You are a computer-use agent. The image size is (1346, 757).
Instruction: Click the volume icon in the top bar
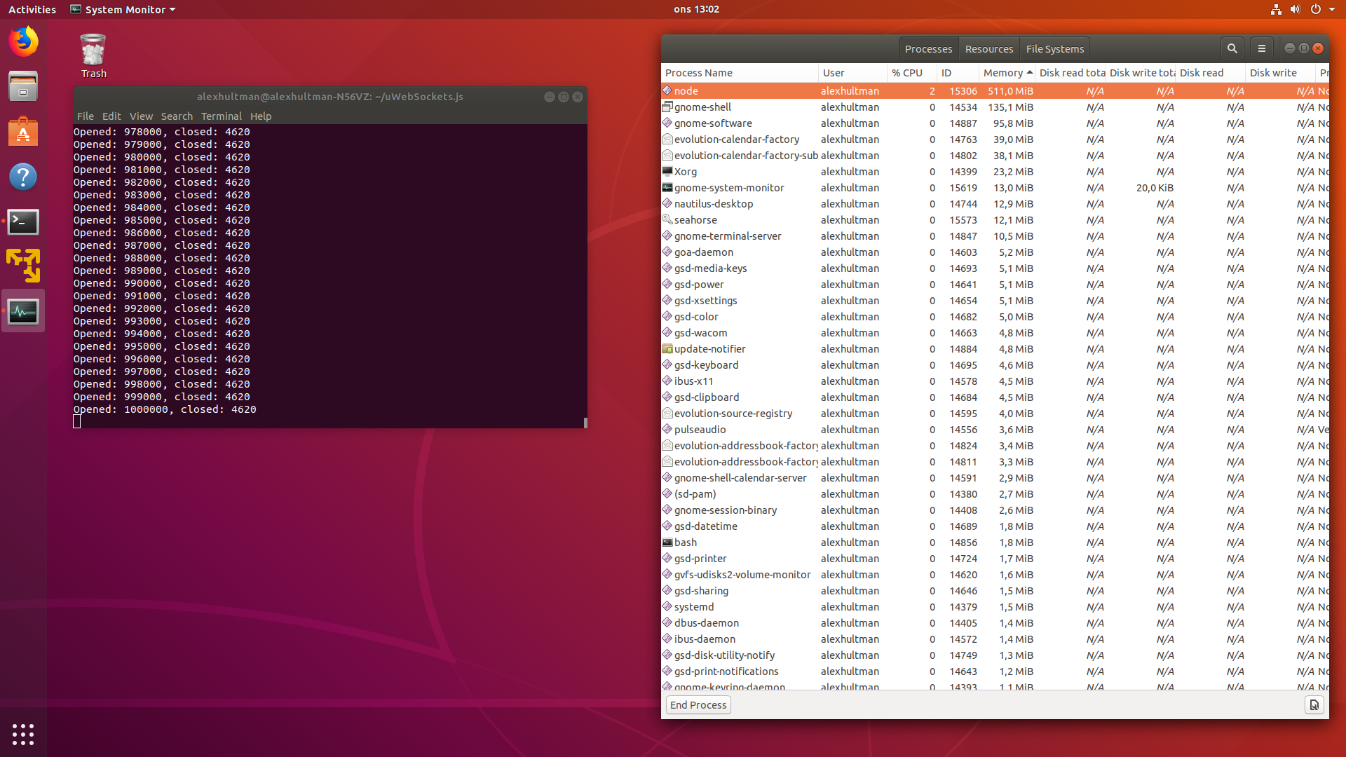click(x=1295, y=9)
